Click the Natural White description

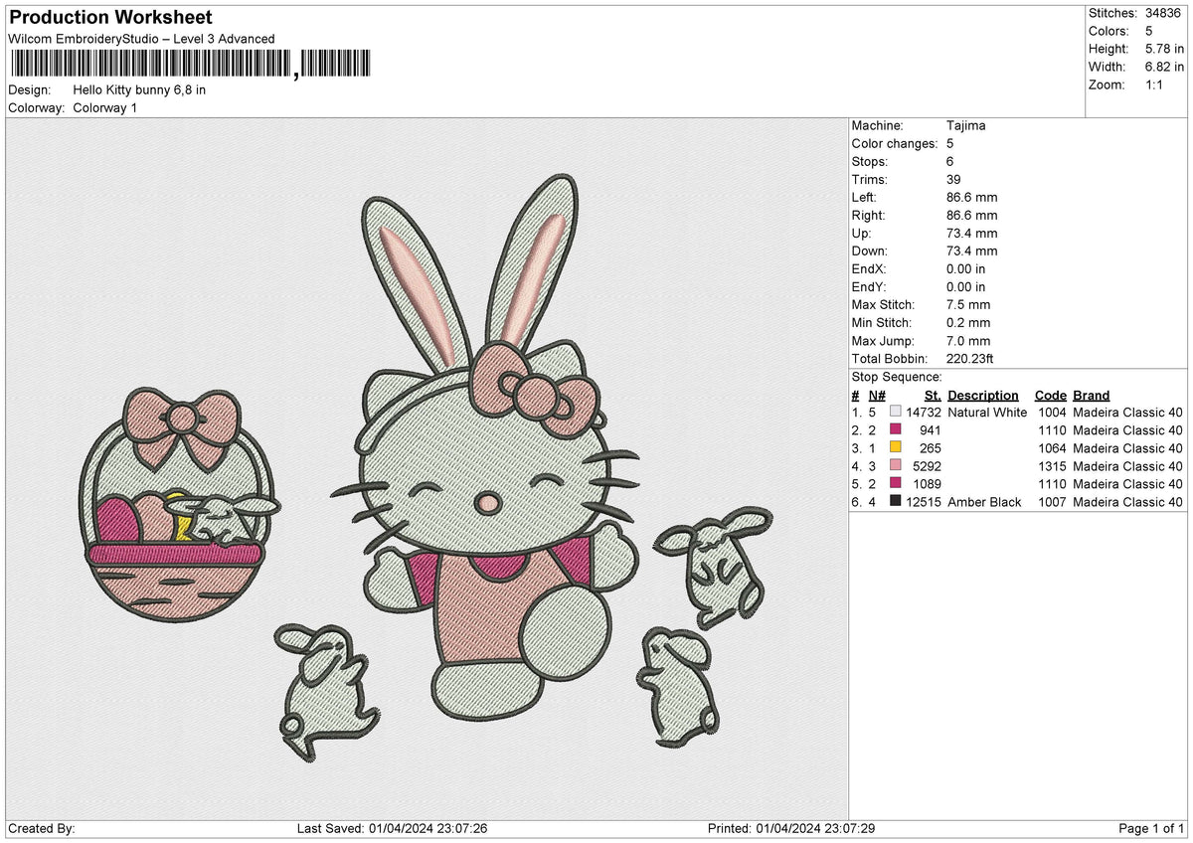click(987, 412)
